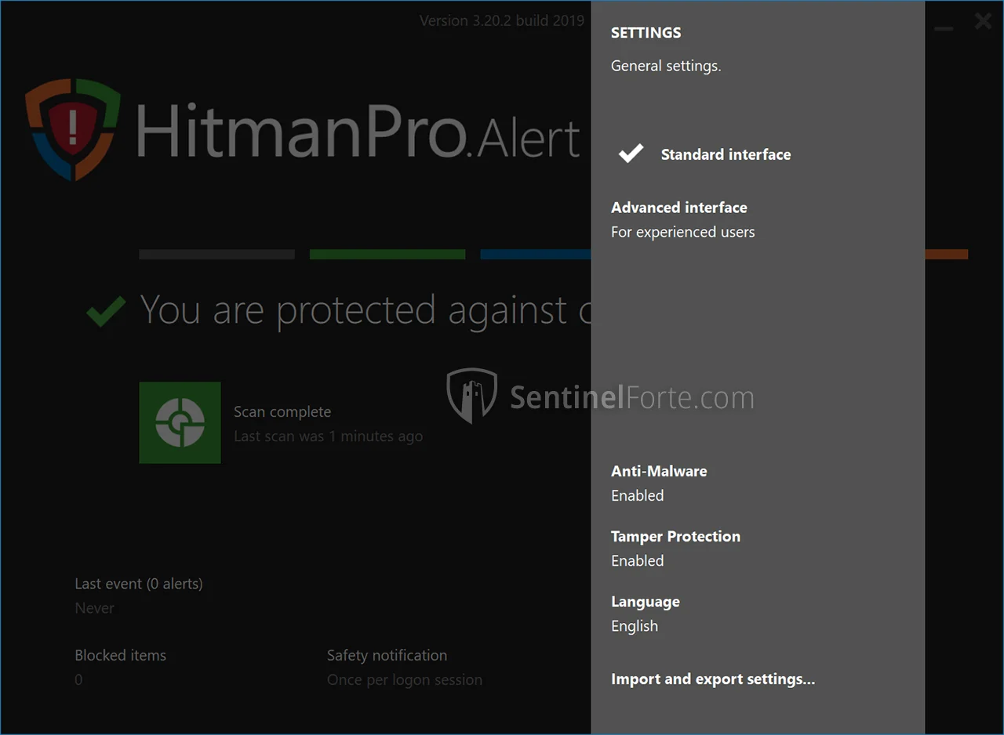Screen dimensions: 1004x735
Task: Click the SETTINGS panel heading
Action: pos(646,33)
